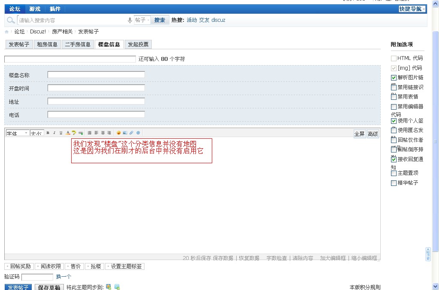The width and height of the screenshot is (439, 290).
Task: Check the 禁用表情 checkbox
Action: click(394, 97)
